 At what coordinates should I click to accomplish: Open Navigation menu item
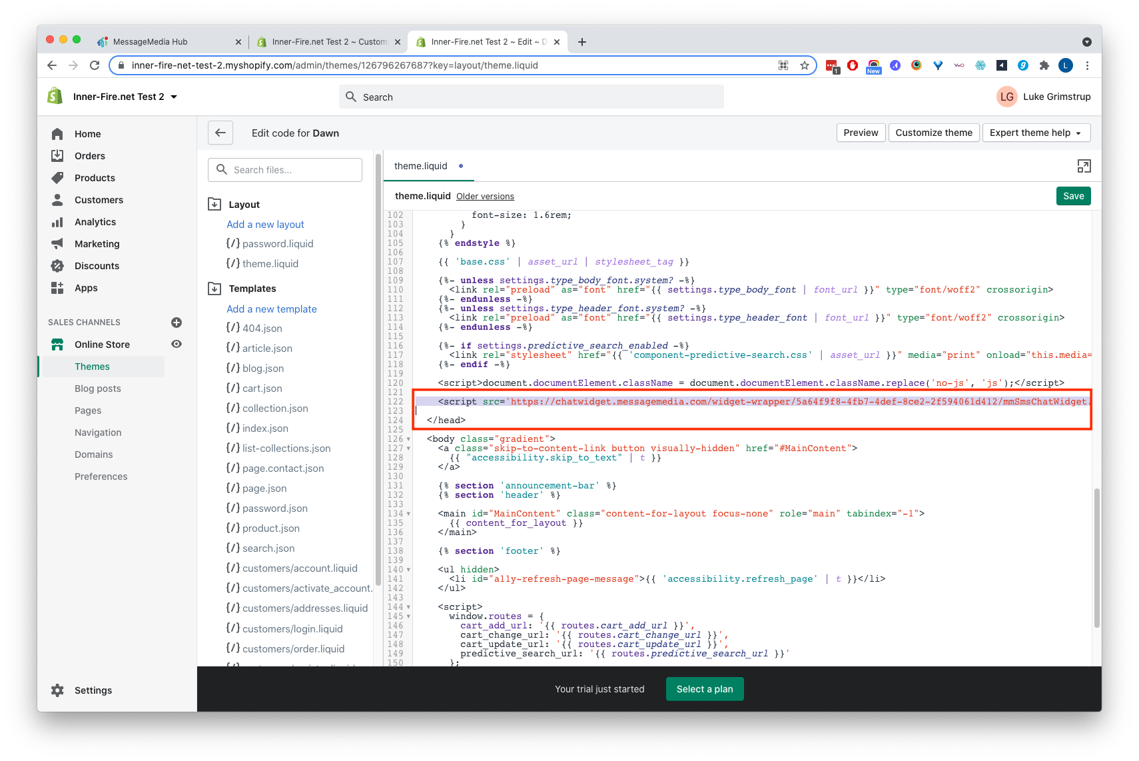(x=98, y=432)
